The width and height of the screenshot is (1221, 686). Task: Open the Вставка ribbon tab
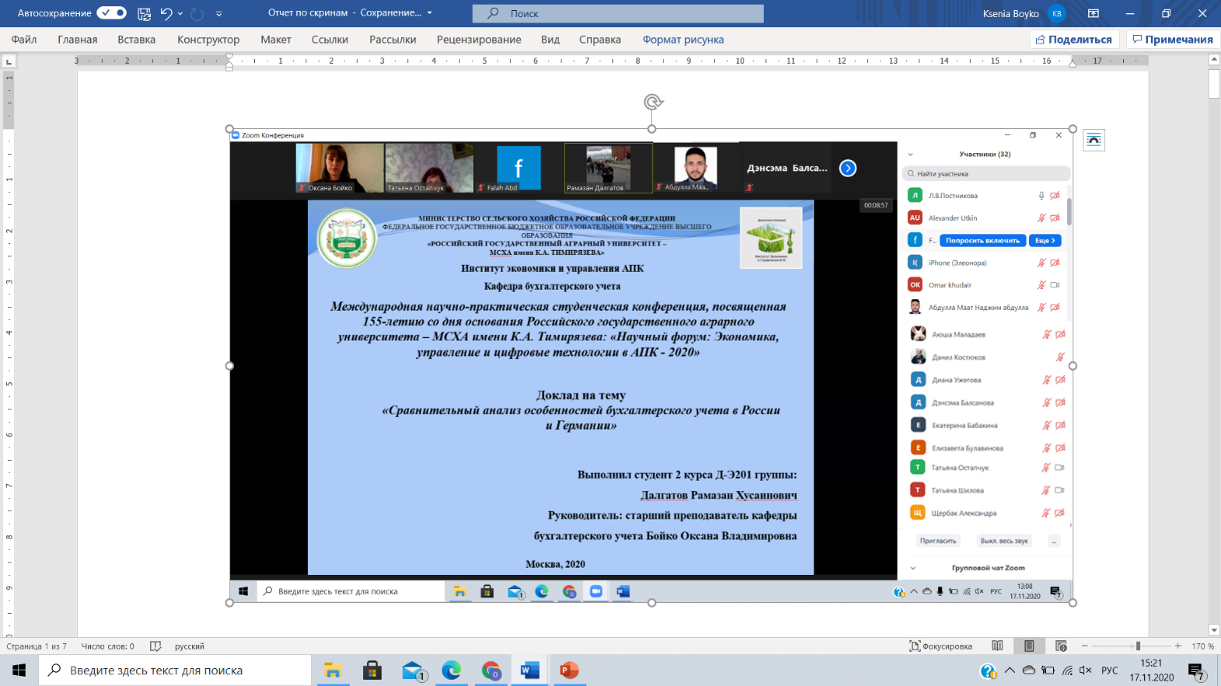[x=136, y=40]
